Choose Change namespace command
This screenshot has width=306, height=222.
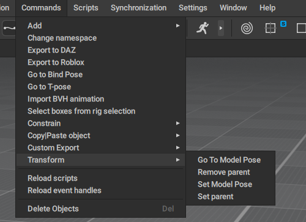[x=100, y=38]
